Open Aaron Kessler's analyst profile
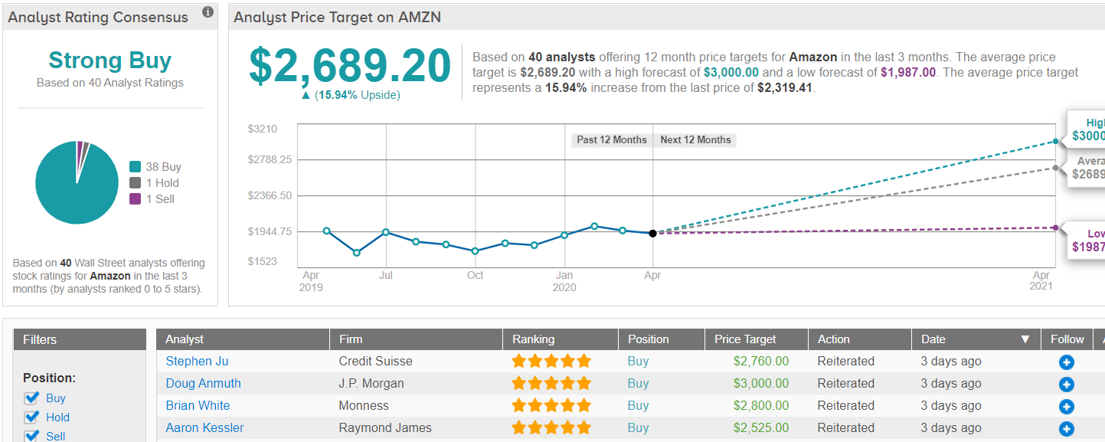The height and width of the screenshot is (442, 1105). point(204,428)
